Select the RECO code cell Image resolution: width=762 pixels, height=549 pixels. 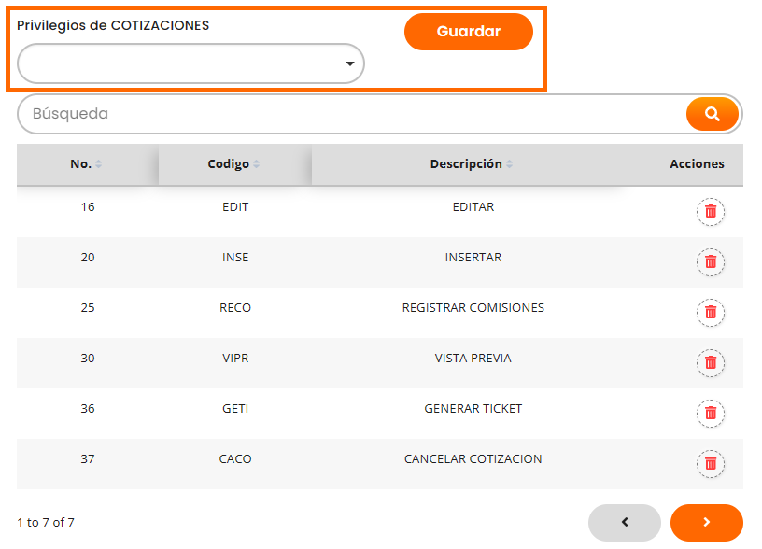235,308
